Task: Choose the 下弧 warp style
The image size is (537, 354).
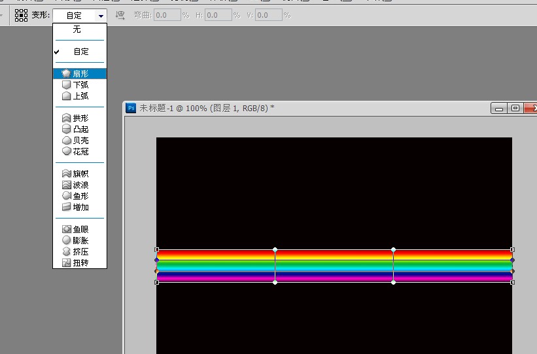Action: [x=80, y=84]
